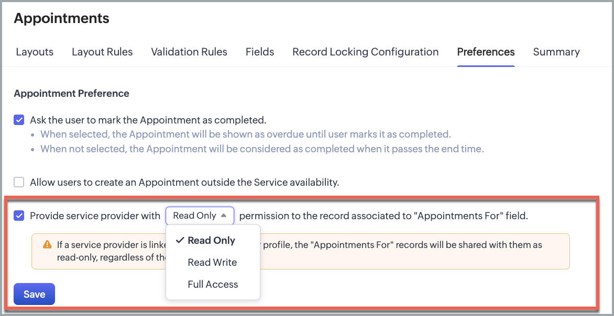
Task: Enable creating Appointment outside Service availability
Action: pyautogui.click(x=19, y=182)
